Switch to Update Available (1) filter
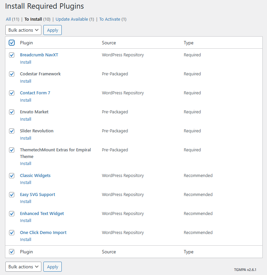Viewport: 267px width, 275px height. point(75,19)
